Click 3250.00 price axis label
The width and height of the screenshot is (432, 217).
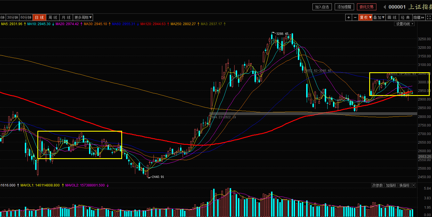pos(424,39)
